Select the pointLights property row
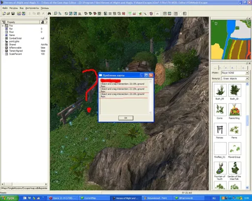This screenshot has width=252, height=201. pos(25,41)
